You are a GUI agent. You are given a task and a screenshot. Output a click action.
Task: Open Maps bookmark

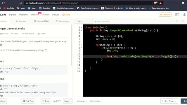(21, 8)
